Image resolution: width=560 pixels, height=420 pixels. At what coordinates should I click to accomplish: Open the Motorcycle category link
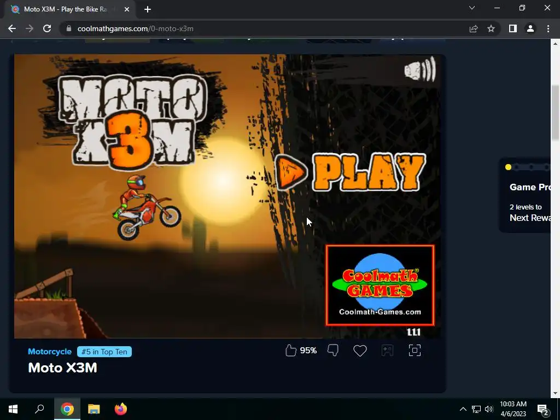(50, 352)
